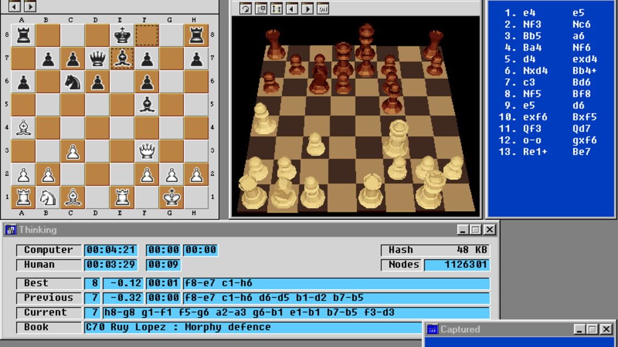This screenshot has height=347, width=618.
Task: Select the white rook on a1
Action: (23, 197)
